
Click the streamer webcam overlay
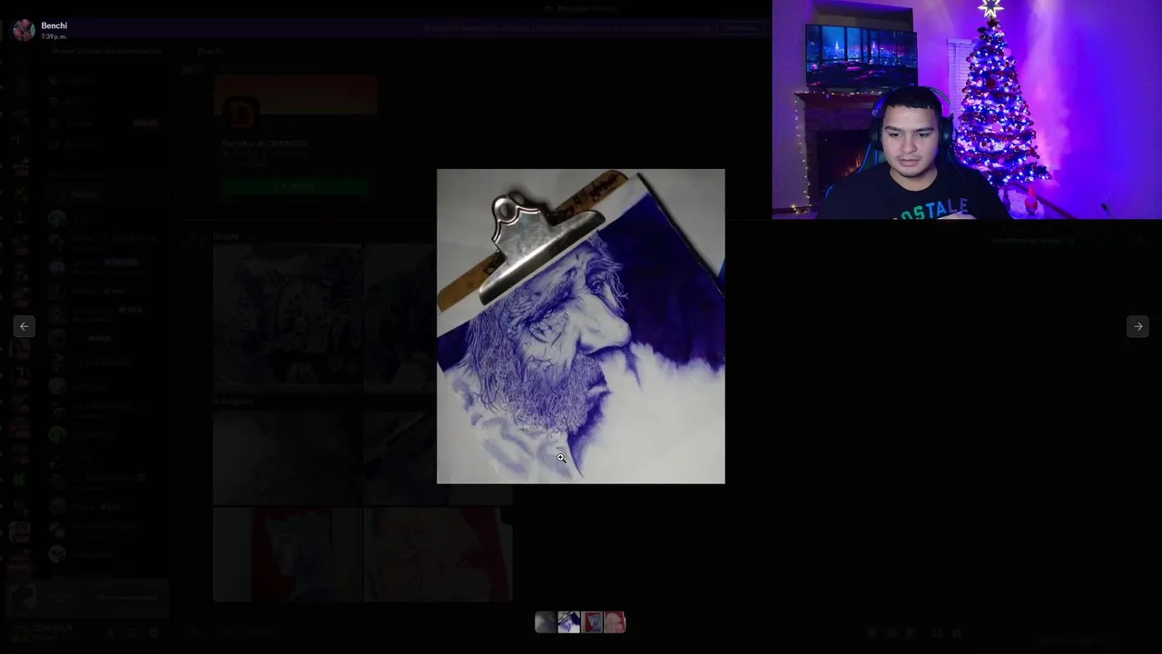(x=967, y=110)
